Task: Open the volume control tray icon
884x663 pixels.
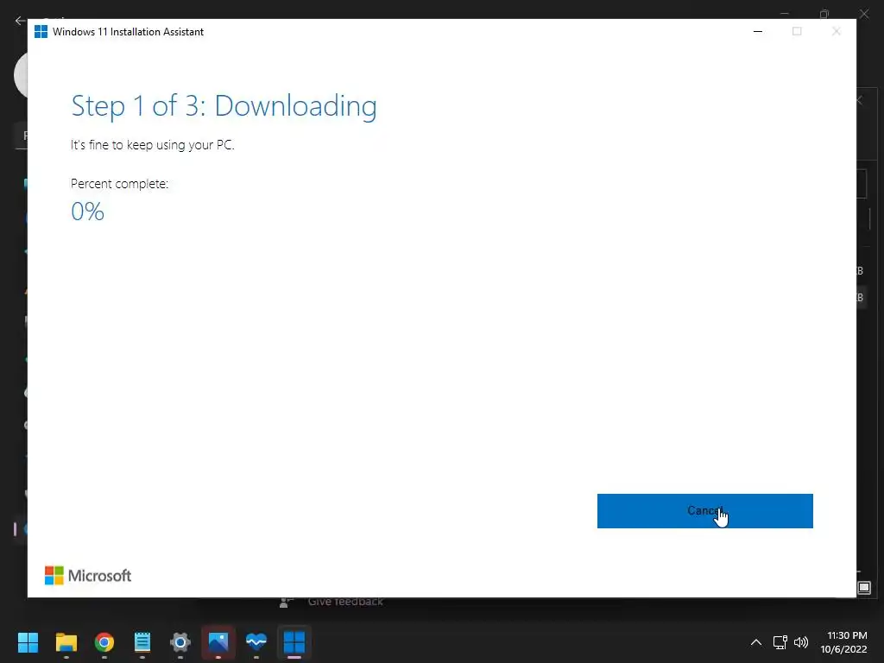Action: pyautogui.click(x=801, y=642)
